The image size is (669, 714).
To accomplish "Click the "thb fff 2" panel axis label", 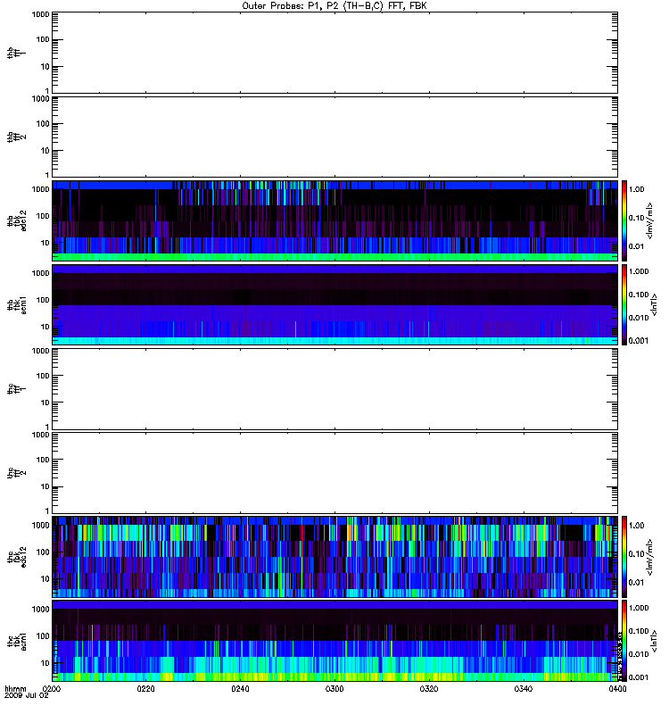I will pyautogui.click(x=16, y=137).
